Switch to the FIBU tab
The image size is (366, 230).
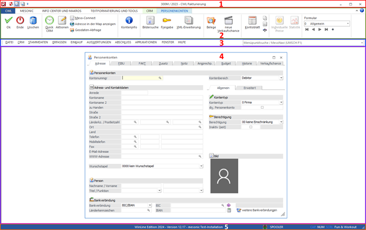click(121, 63)
